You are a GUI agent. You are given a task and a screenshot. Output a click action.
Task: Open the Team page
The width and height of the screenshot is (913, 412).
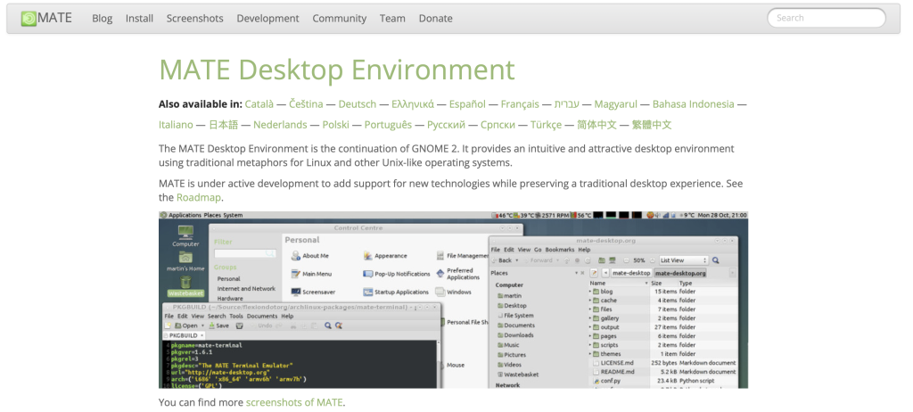(x=392, y=18)
